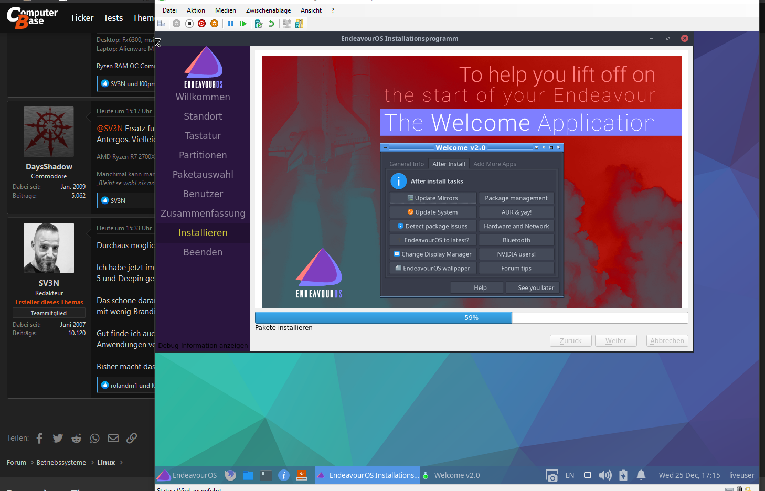Launch the terminal from the taskbar

[266, 475]
